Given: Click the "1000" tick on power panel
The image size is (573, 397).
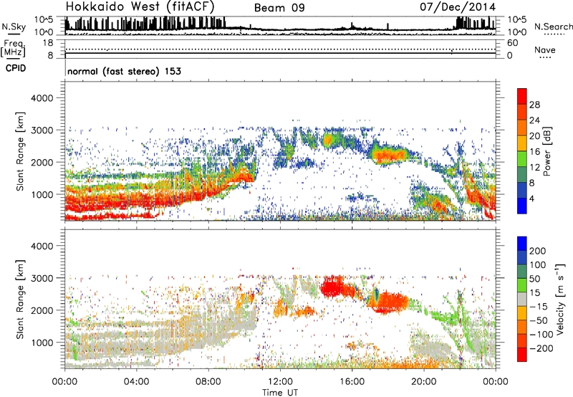Looking at the screenshot, I should [42, 194].
